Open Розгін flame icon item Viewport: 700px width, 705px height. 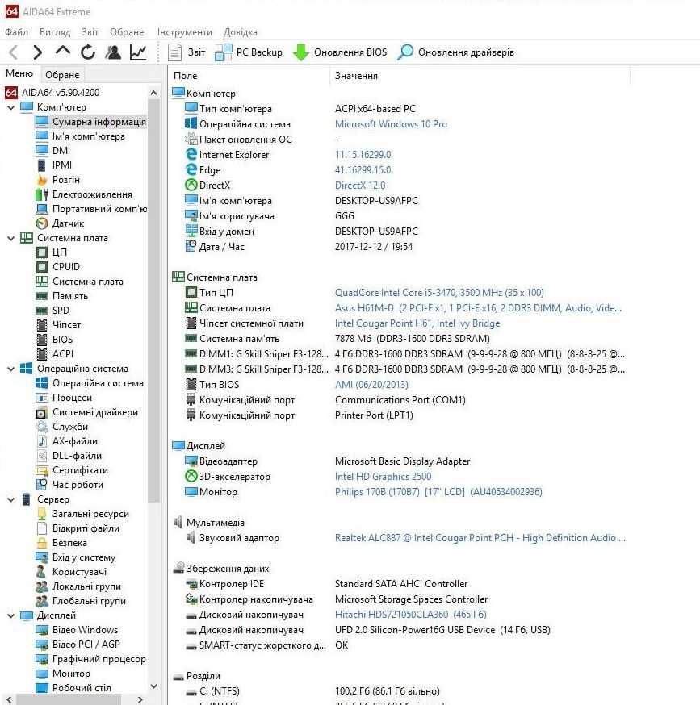[x=57, y=180]
